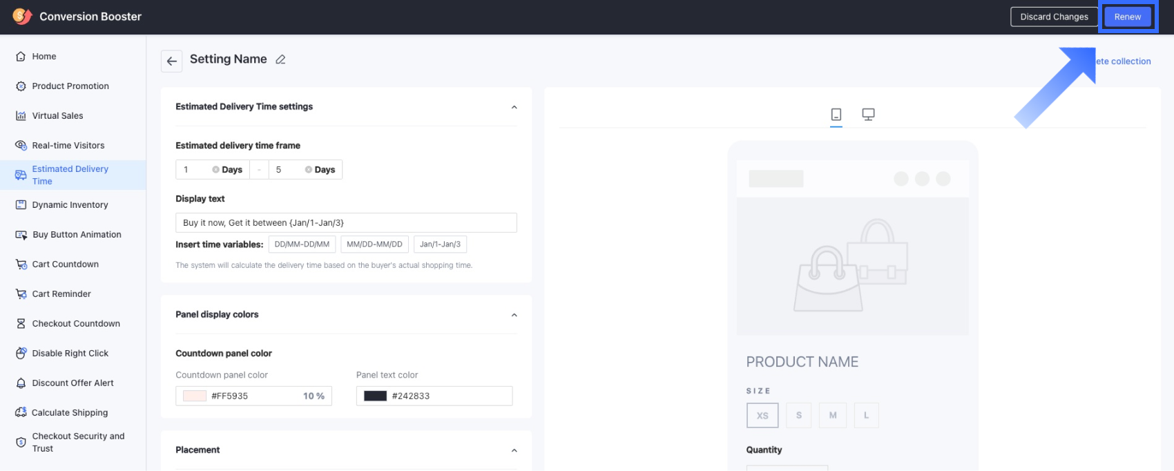This screenshot has height=471, width=1174.
Task: Click the Discount Offer Alert bell icon
Action: pyautogui.click(x=21, y=383)
